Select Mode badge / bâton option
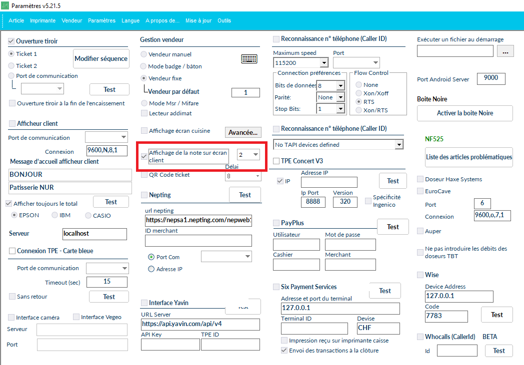Viewport: 524px width, 365px height. pos(143,66)
